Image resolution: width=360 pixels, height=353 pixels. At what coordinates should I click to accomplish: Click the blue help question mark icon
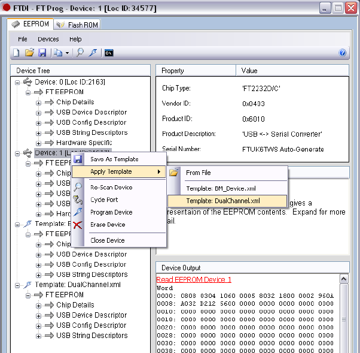click(x=342, y=53)
